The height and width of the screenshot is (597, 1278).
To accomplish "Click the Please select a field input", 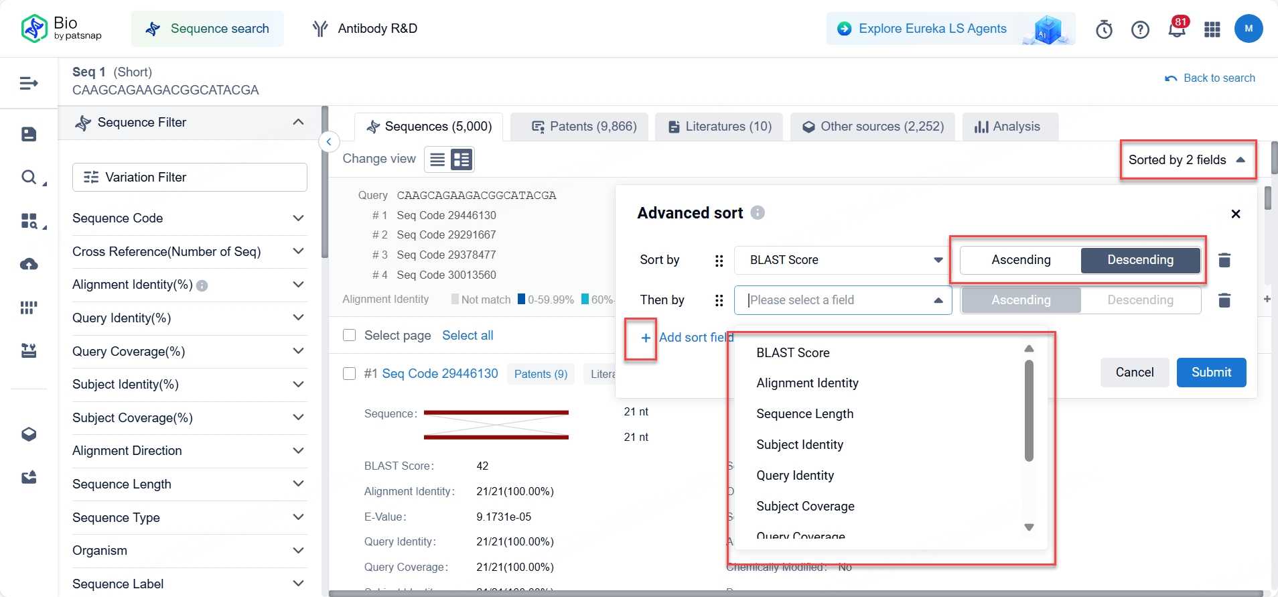I will (837, 300).
